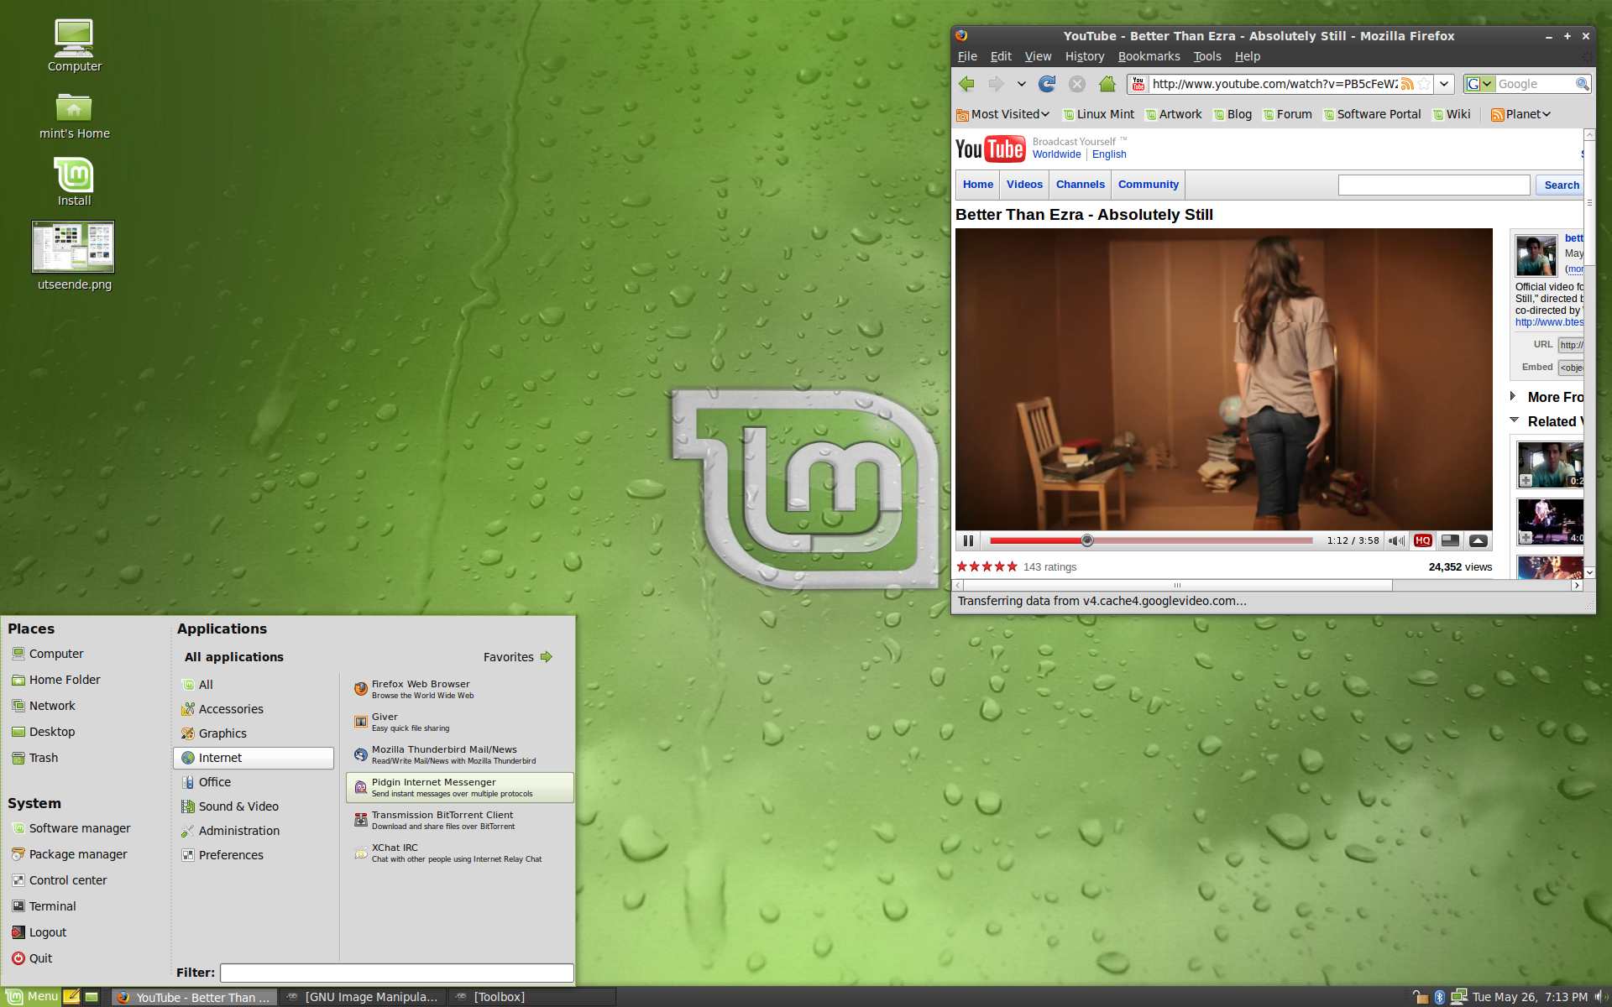The width and height of the screenshot is (1612, 1007).
Task: Open the File menu in Firefox
Action: pos(967,56)
